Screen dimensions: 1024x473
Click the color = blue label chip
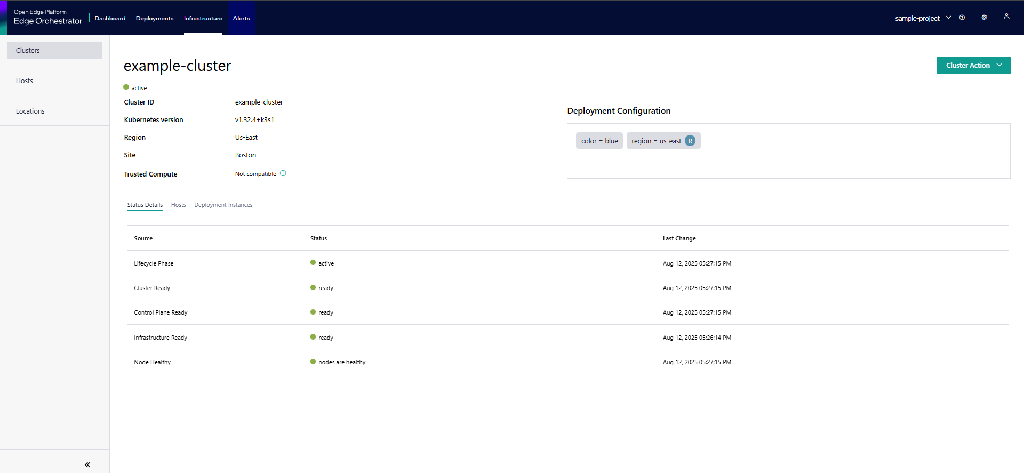[599, 141]
